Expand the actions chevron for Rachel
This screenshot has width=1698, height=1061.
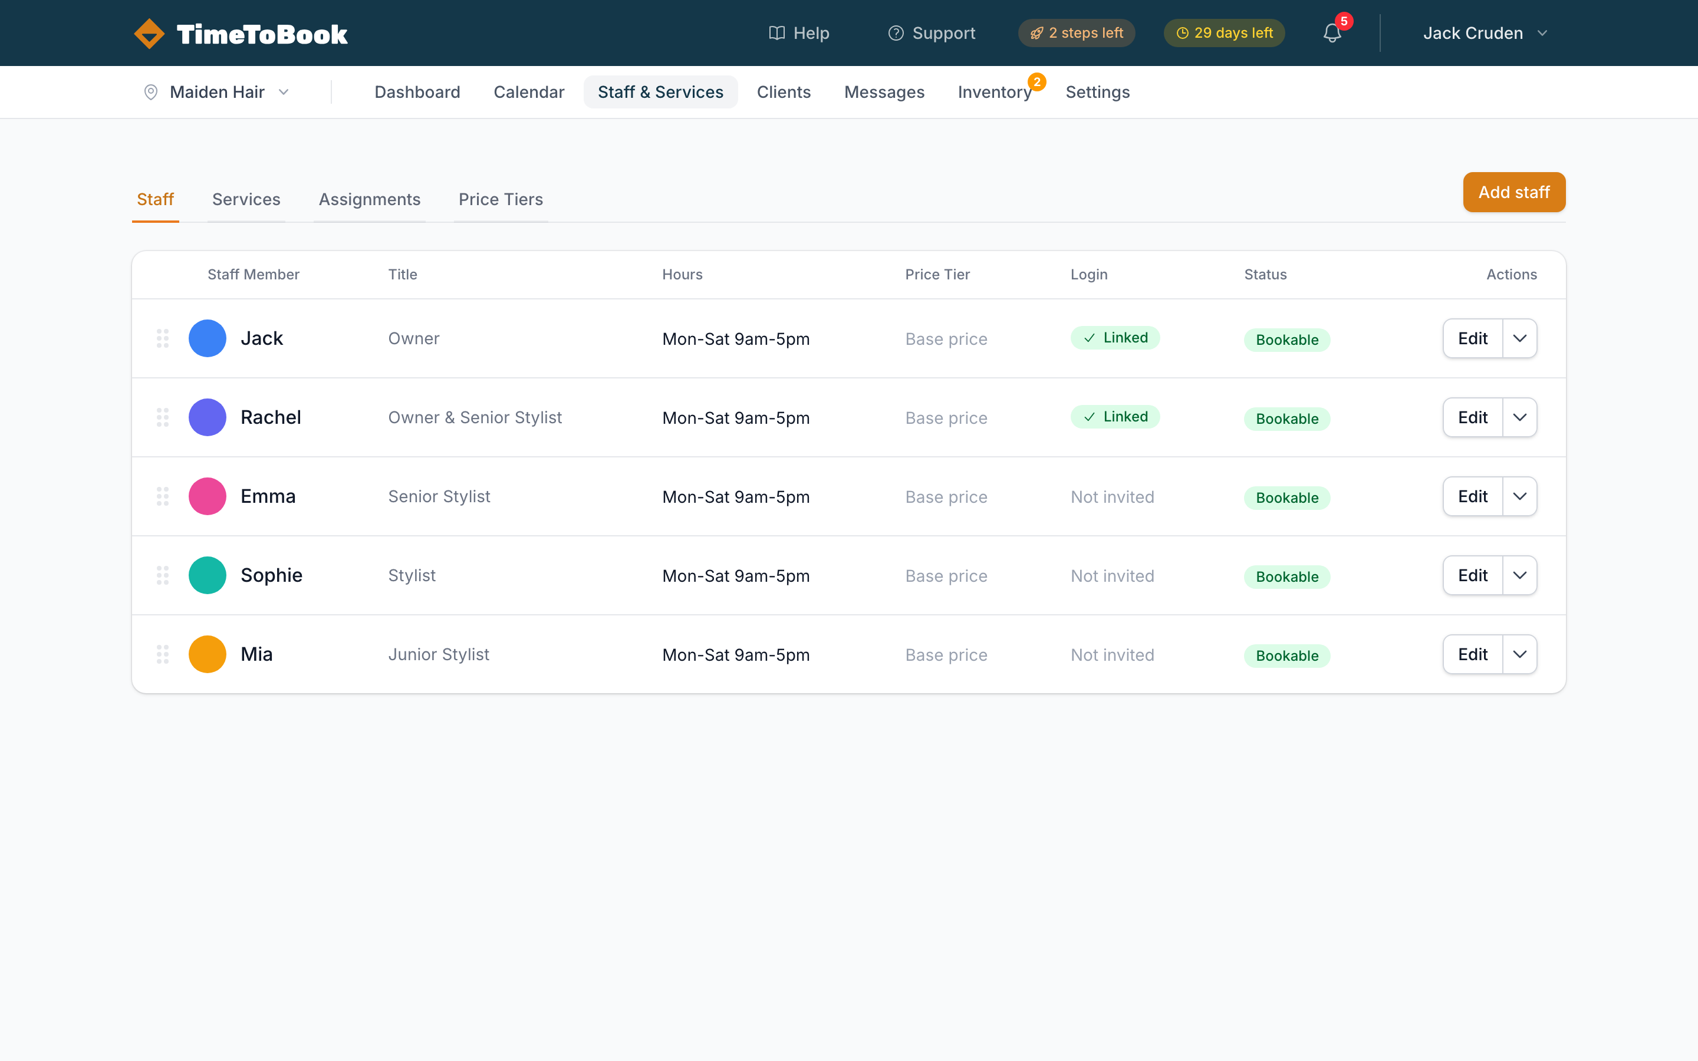[1519, 417]
